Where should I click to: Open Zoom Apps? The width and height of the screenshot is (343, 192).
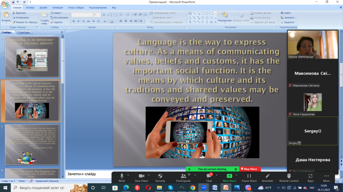coord(310,177)
